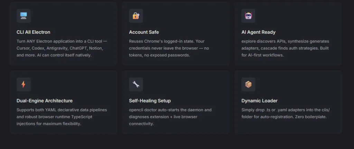Click the Electron application description text

pos(62,48)
